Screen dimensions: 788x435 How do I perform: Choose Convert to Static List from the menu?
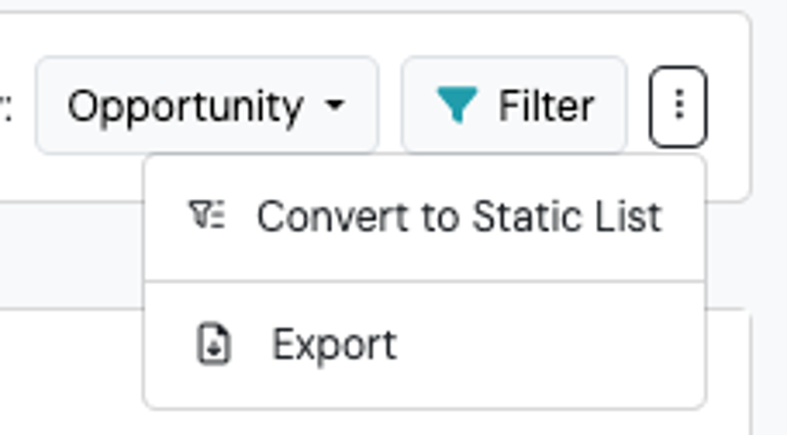pos(424,217)
